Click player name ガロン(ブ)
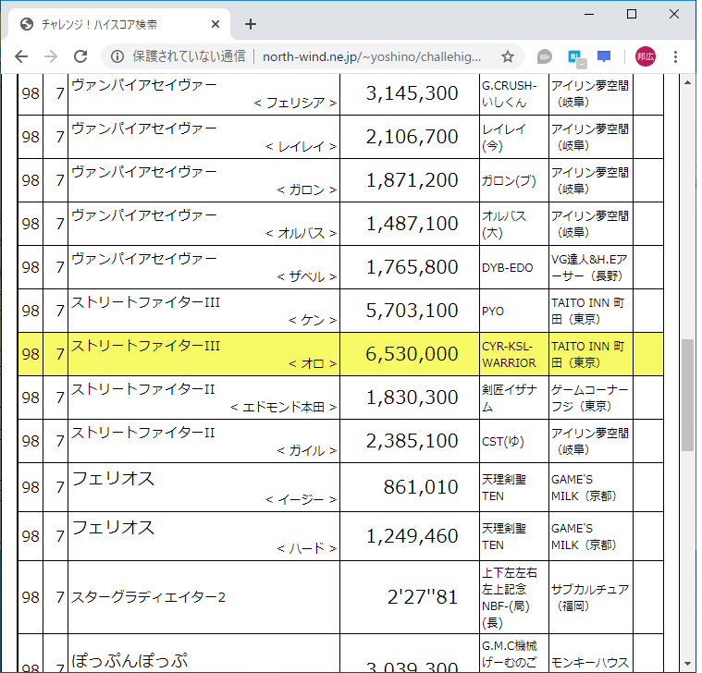This screenshot has height=673, width=702. 509,180
